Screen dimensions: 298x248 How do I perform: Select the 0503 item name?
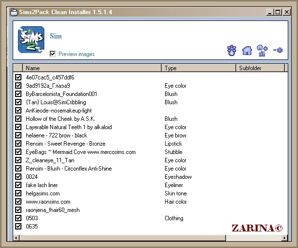click(x=32, y=218)
